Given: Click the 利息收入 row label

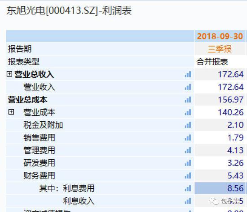Looking at the screenshot, I should pos(79,201).
